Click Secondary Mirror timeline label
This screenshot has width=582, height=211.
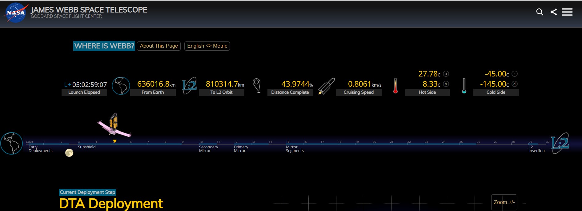[x=208, y=149]
